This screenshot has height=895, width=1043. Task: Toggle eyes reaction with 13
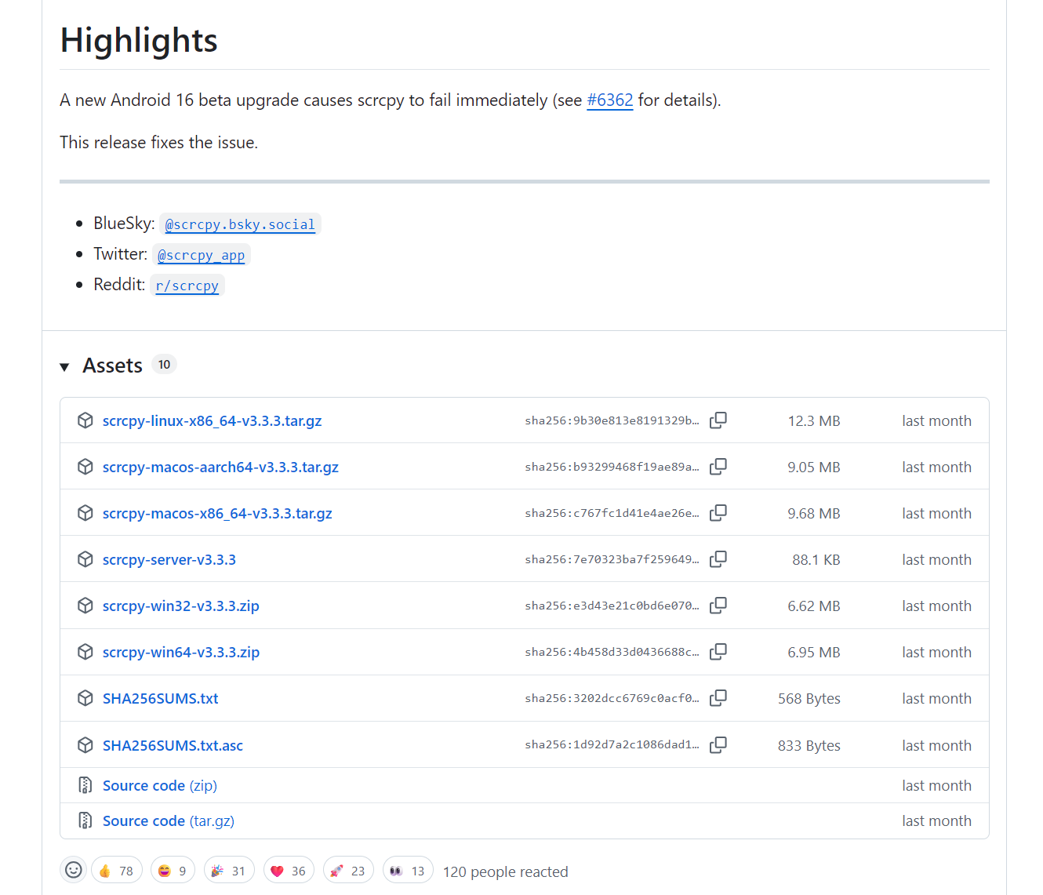click(x=408, y=871)
